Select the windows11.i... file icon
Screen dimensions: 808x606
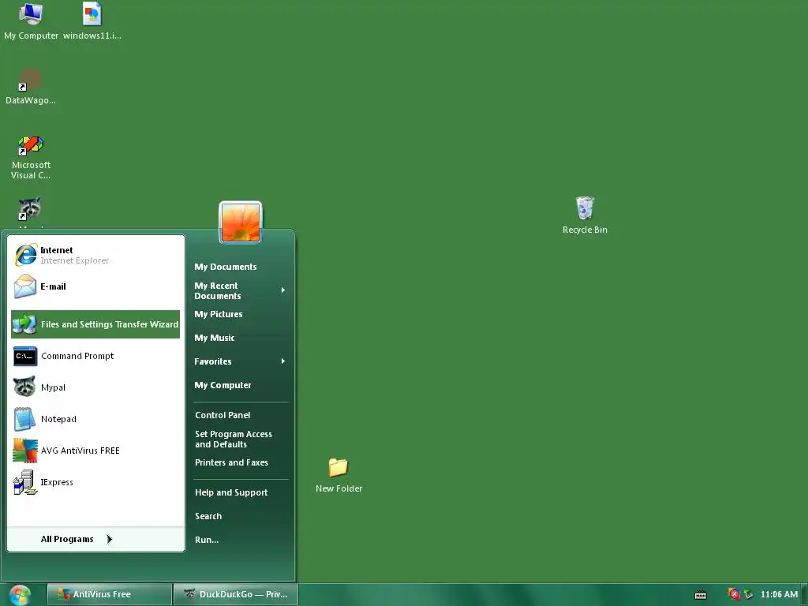click(92, 21)
